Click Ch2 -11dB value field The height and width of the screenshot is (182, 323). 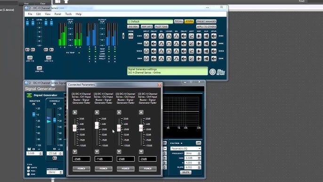tap(104, 159)
